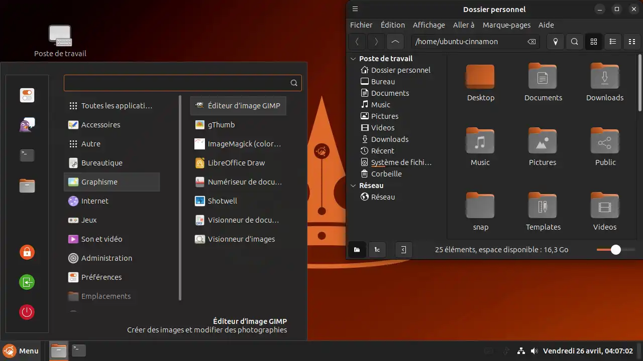Click the green logout icon
The image size is (643, 361).
click(27, 282)
